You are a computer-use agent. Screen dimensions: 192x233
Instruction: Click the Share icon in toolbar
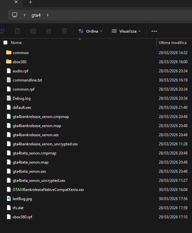[x=49, y=31]
